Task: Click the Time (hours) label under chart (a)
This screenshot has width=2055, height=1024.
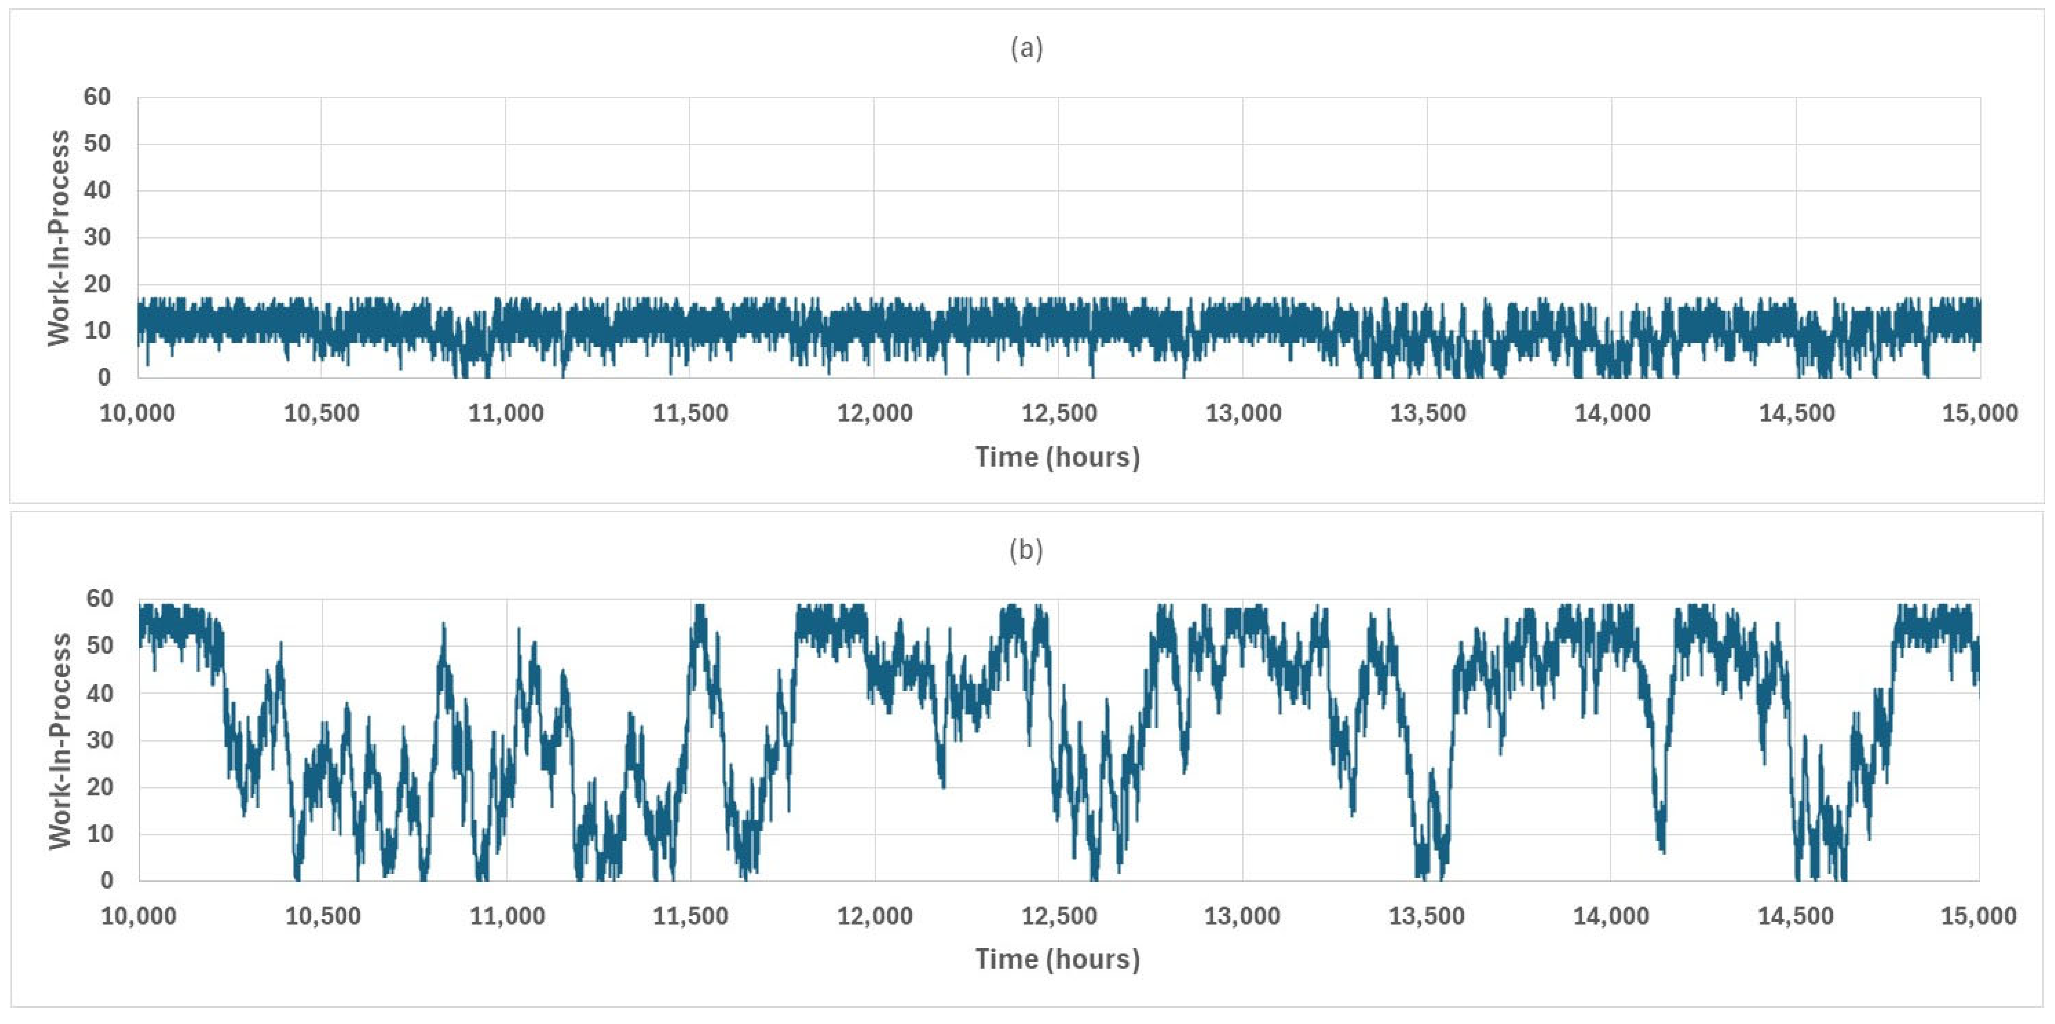Action: click(1057, 457)
